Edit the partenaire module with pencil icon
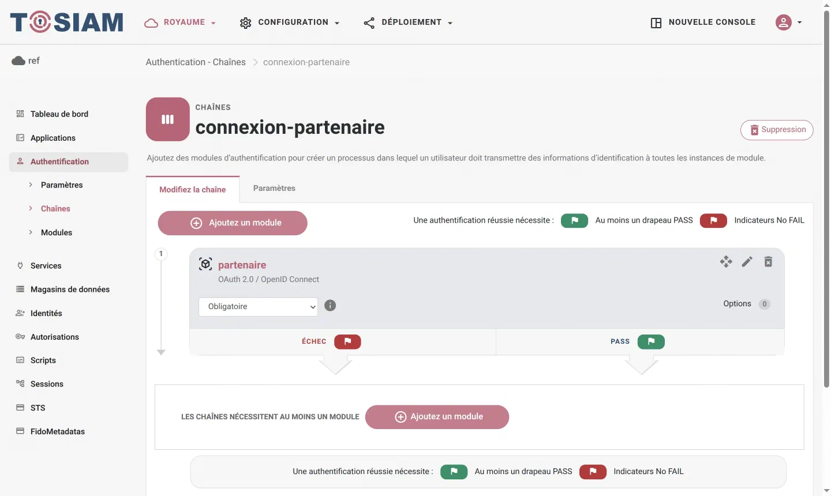This screenshot has height=496, width=831. (x=747, y=262)
